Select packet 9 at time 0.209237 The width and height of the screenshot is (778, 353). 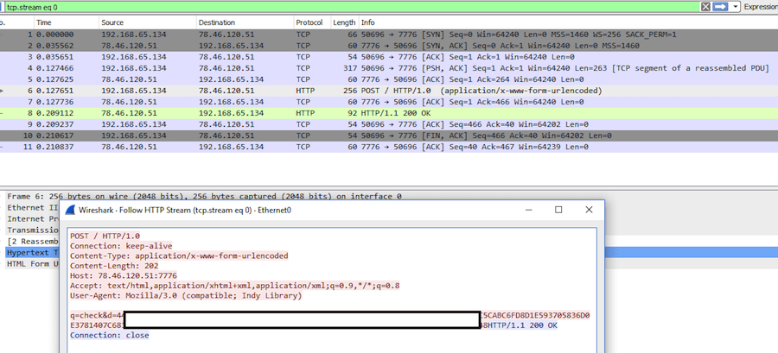tap(389, 124)
